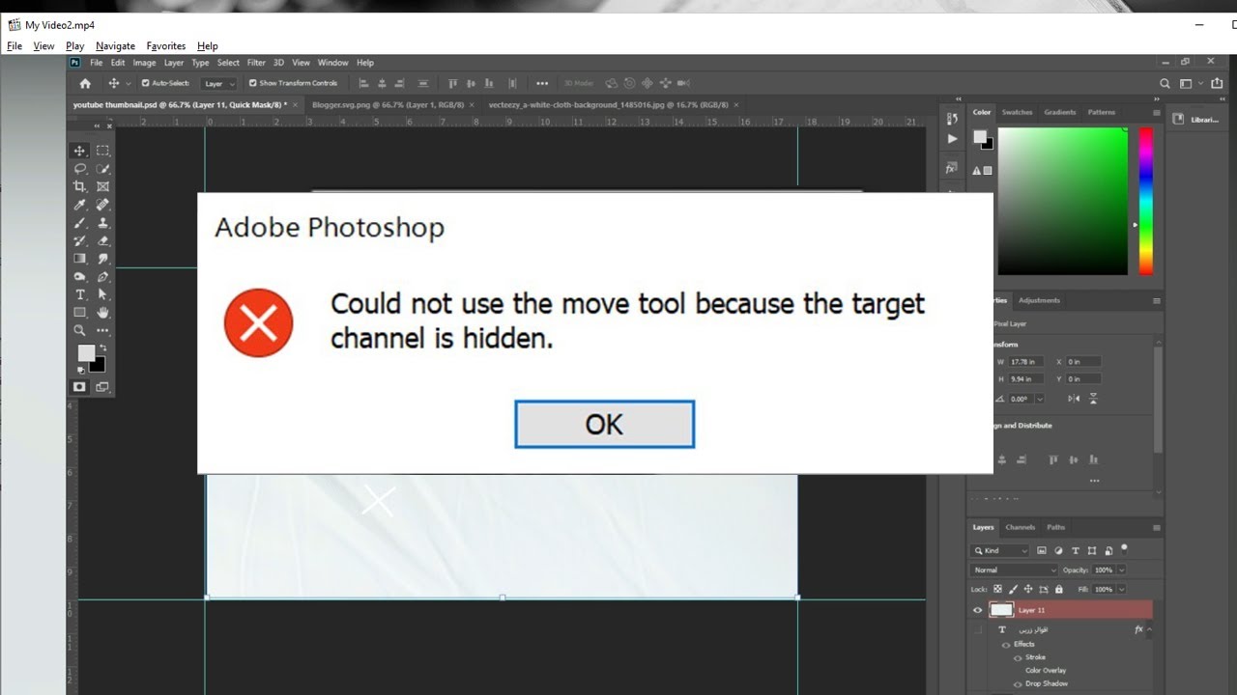The width and height of the screenshot is (1237, 695).
Task: Toggle the Stroke effect visibility
Action: point(1018,657)
